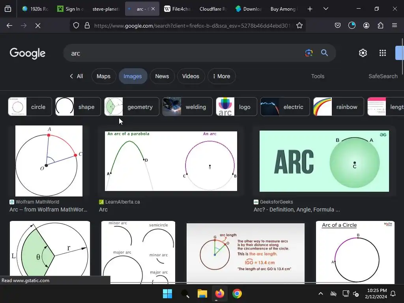Open 'Arc? - Definition, Angle, Formula' link
The height and width of the screenshot is (303, 404).
click(297, 209)
